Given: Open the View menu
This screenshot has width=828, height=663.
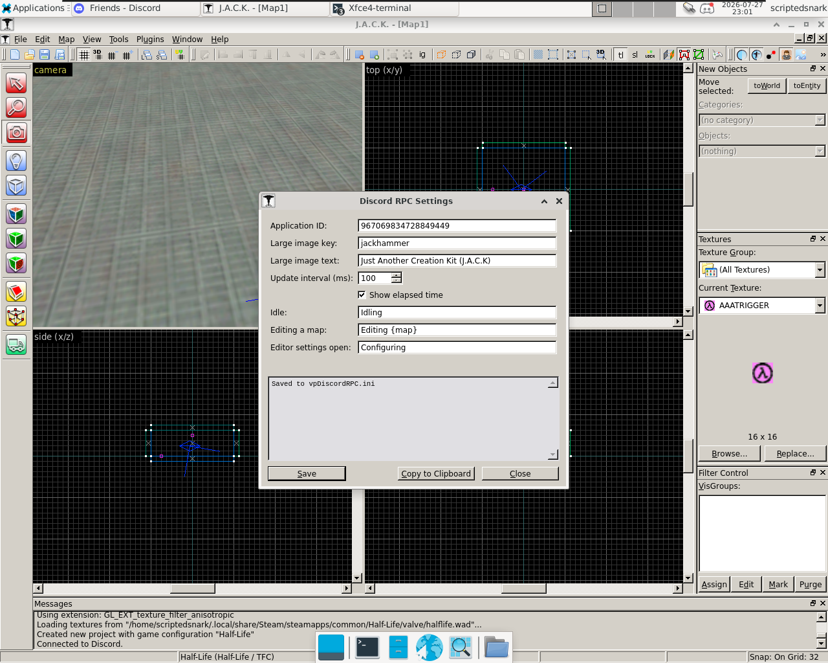Looking at the screenshot, I should point(92,39).
